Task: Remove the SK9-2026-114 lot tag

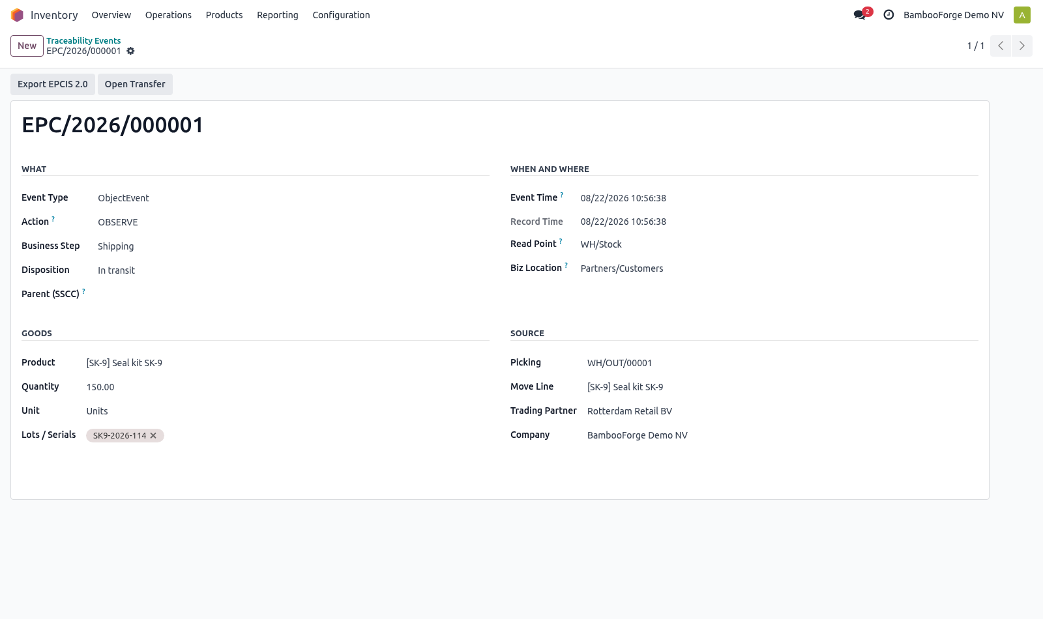Action: click(x=153, y=436)
